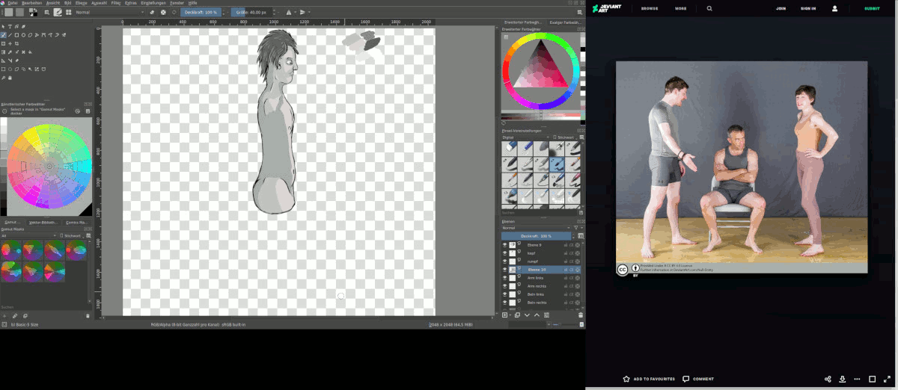Screen dimensions: 898x390
Task: Select the Rectangle shape tool
Action: click(x=16, y=35)
